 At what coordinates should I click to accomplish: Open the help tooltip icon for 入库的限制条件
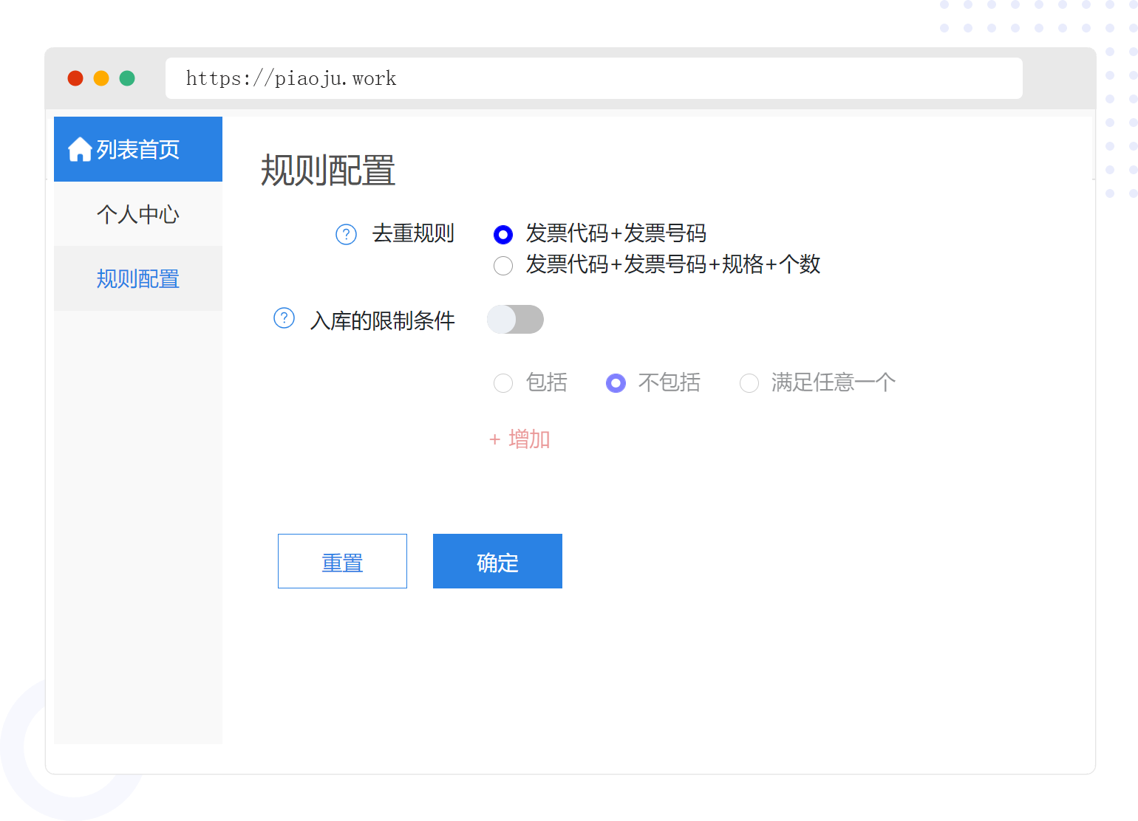click(284, 318)
